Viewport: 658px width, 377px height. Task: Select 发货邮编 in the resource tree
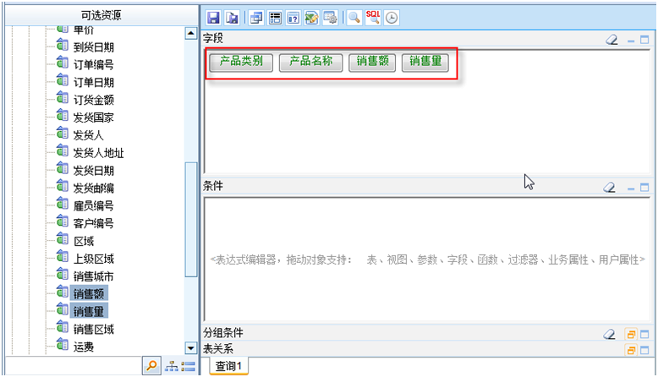pyautogui.click(x=94, y=188)
